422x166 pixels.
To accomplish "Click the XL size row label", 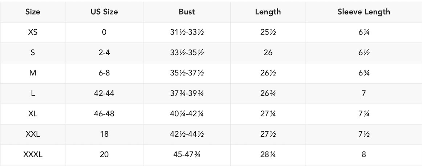I will pos(33,114).
